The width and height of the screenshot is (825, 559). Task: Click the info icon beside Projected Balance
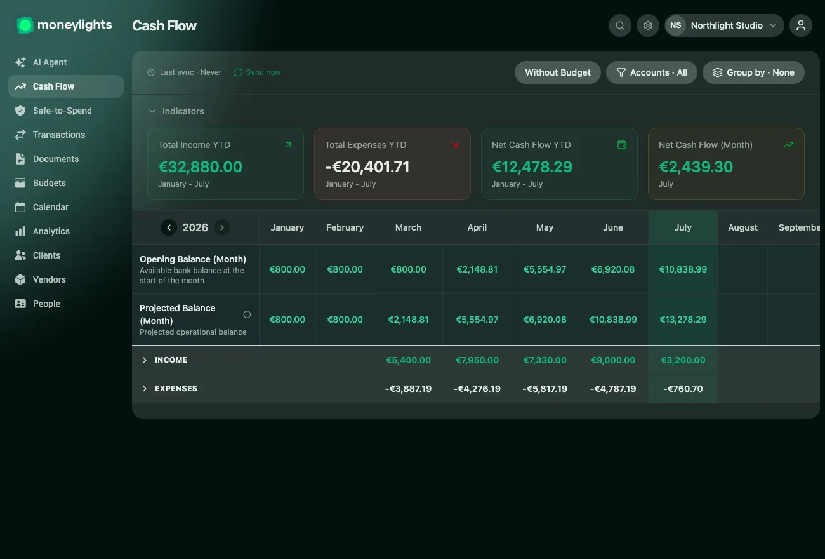247,314
